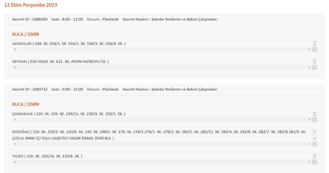Click vertical scroll stepper beside ÇAMLIKULE row
329x173 pixels.
coord(314,114)
